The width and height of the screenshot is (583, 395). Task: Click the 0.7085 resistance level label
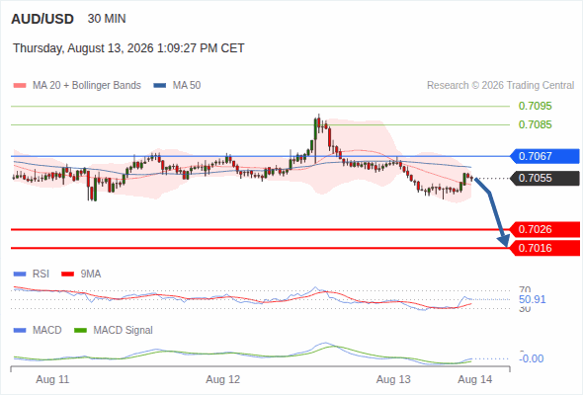click(x=535, y=124)
